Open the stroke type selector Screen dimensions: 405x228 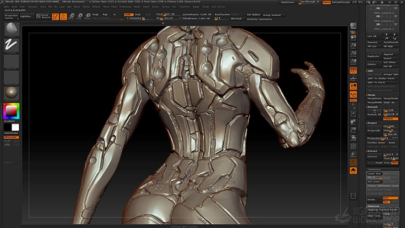pos(11,45)
